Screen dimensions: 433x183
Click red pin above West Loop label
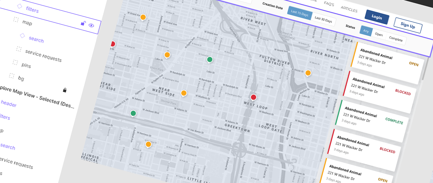pyautogui.click(x=253, y=97)
